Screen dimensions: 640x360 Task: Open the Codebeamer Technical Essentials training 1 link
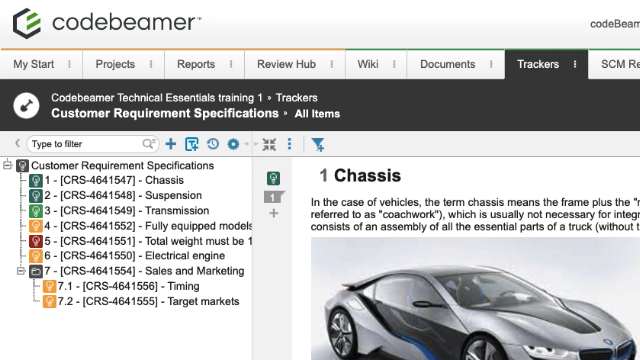click(157, 98)
